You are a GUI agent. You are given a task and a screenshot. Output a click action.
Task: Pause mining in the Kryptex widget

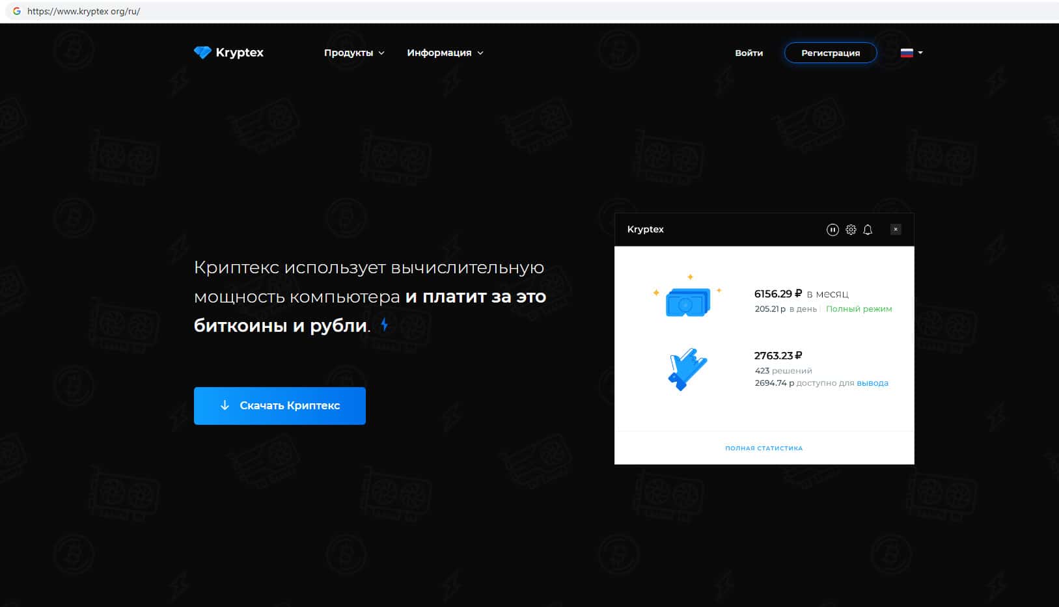click(x=832, y=230)
